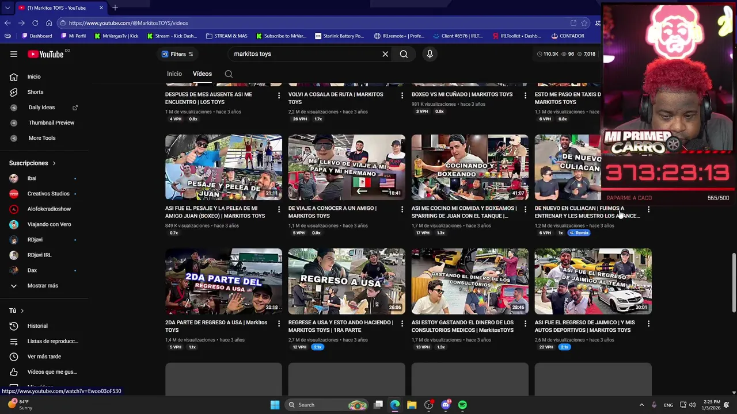737x414 pixels.
Task: Open Windows Start menu
Action: point(275,405)
